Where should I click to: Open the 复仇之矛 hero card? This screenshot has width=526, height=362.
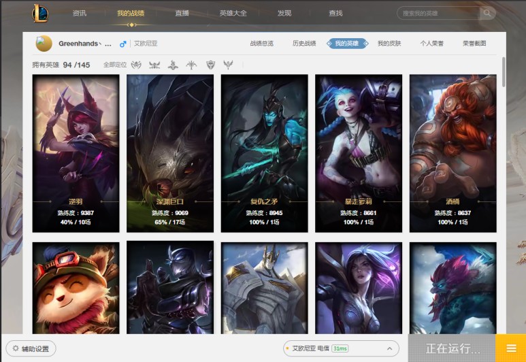coord(264,153)
